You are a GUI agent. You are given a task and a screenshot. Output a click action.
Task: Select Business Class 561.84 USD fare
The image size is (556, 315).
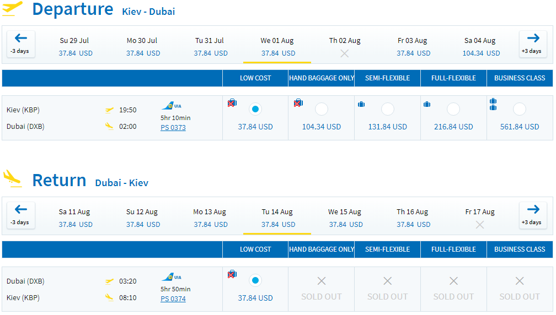pos(520,109)
